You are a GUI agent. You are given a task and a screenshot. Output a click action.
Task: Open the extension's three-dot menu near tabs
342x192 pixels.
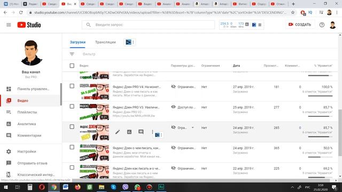click(133, 42)
